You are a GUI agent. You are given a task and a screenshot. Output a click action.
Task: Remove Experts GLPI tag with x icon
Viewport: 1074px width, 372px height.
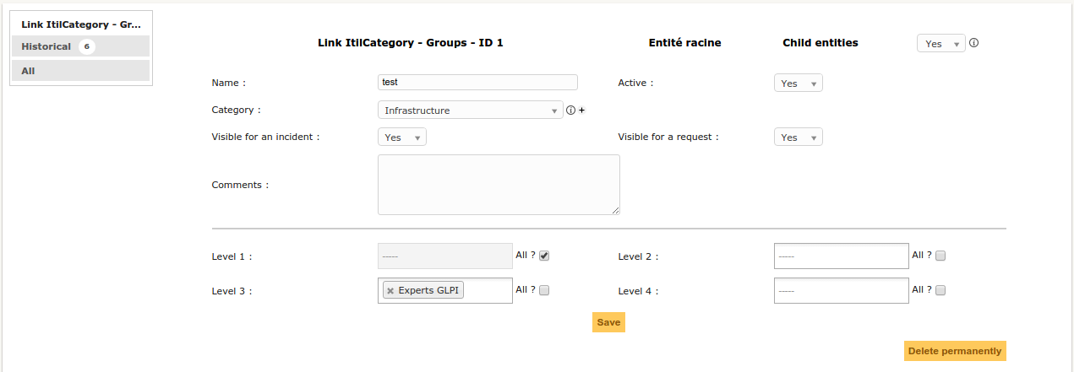click(x=390, y=291)
